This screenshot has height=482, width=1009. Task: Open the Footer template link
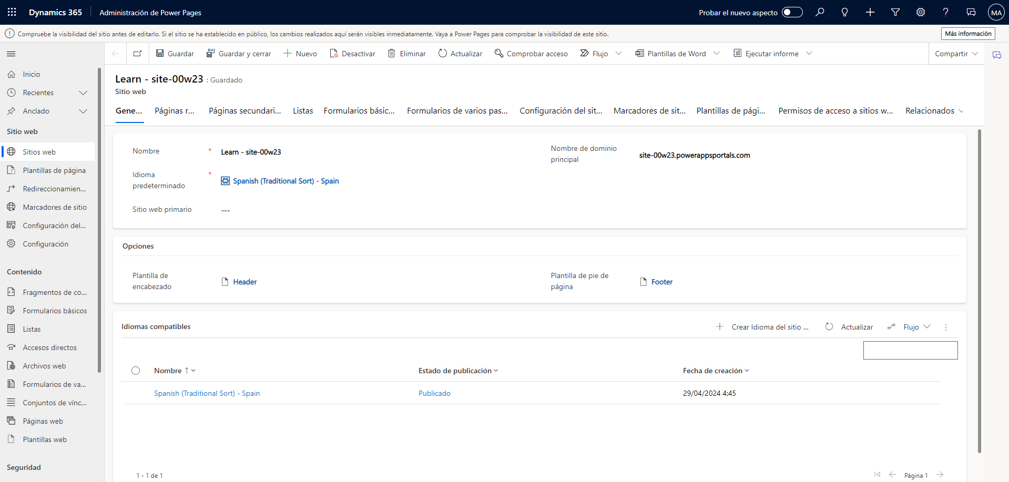[662, 282]
